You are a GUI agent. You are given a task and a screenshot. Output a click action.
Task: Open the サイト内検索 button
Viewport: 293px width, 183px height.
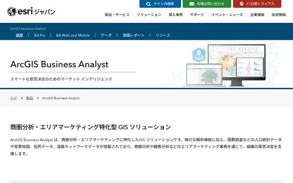click(160, 4)
